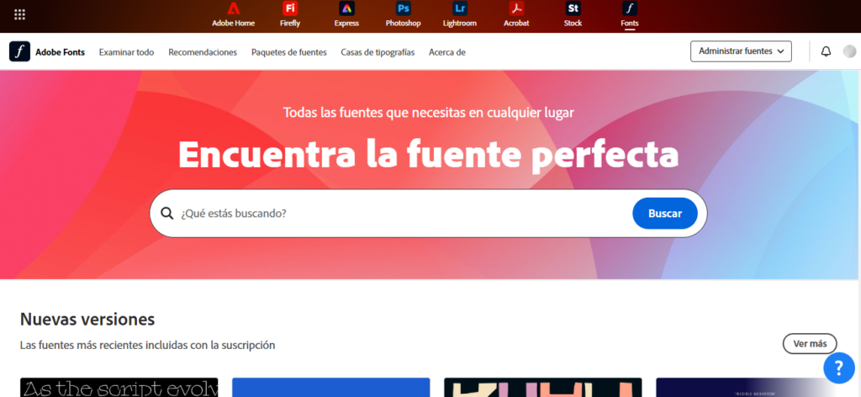Open the blue help question-mark button
861x397 pixels.
tap(838, 368)
